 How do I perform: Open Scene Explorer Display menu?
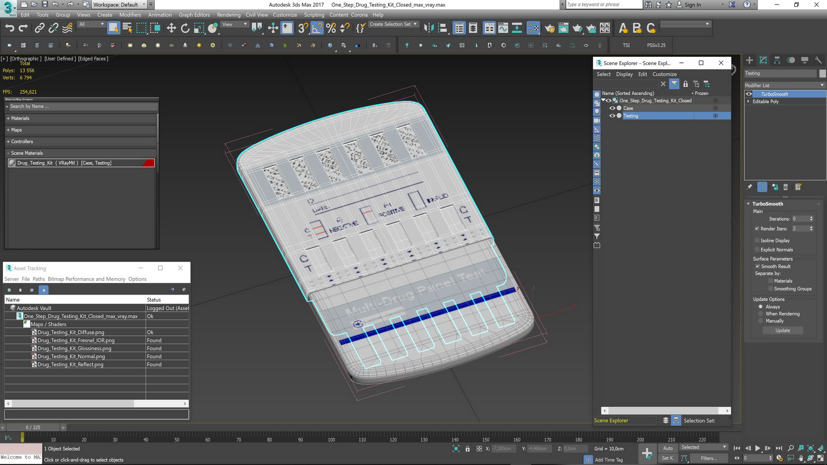624,74
